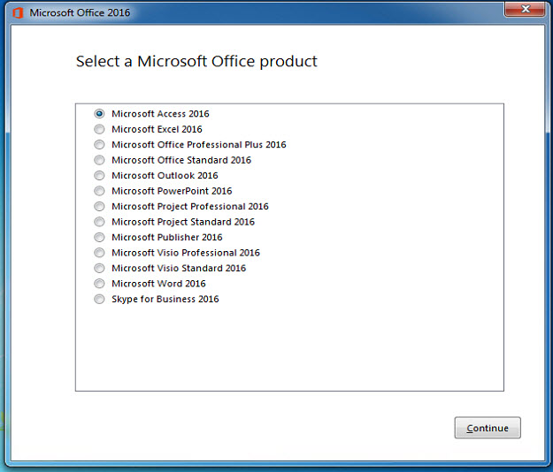Select the Microsoft Excel 2016 radio button
The width and height of the screenshot is (553, 472).
point(99,129)
